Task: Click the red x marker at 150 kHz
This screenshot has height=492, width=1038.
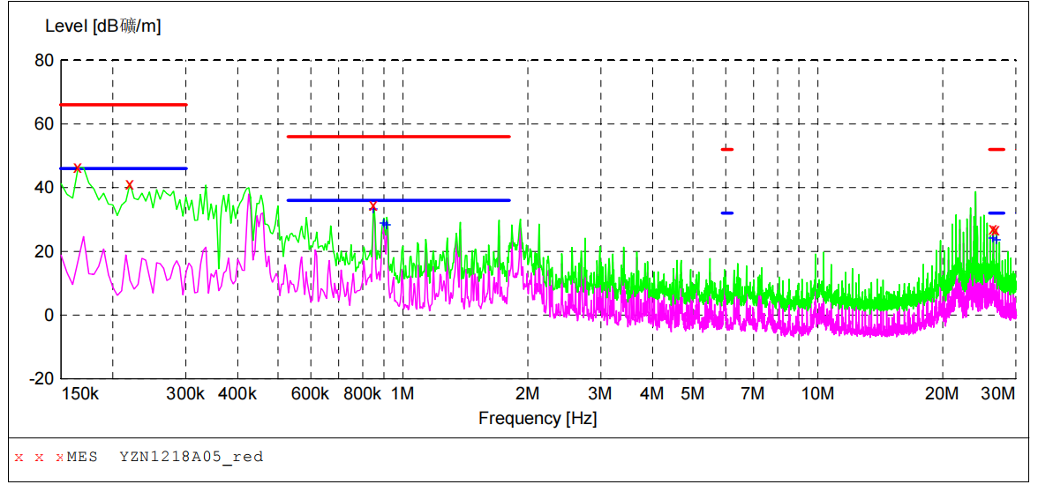Action: coord(78,168)
